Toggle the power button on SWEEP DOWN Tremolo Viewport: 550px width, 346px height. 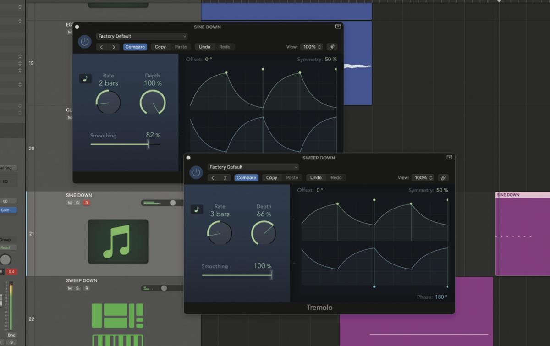tap(196, 172)
